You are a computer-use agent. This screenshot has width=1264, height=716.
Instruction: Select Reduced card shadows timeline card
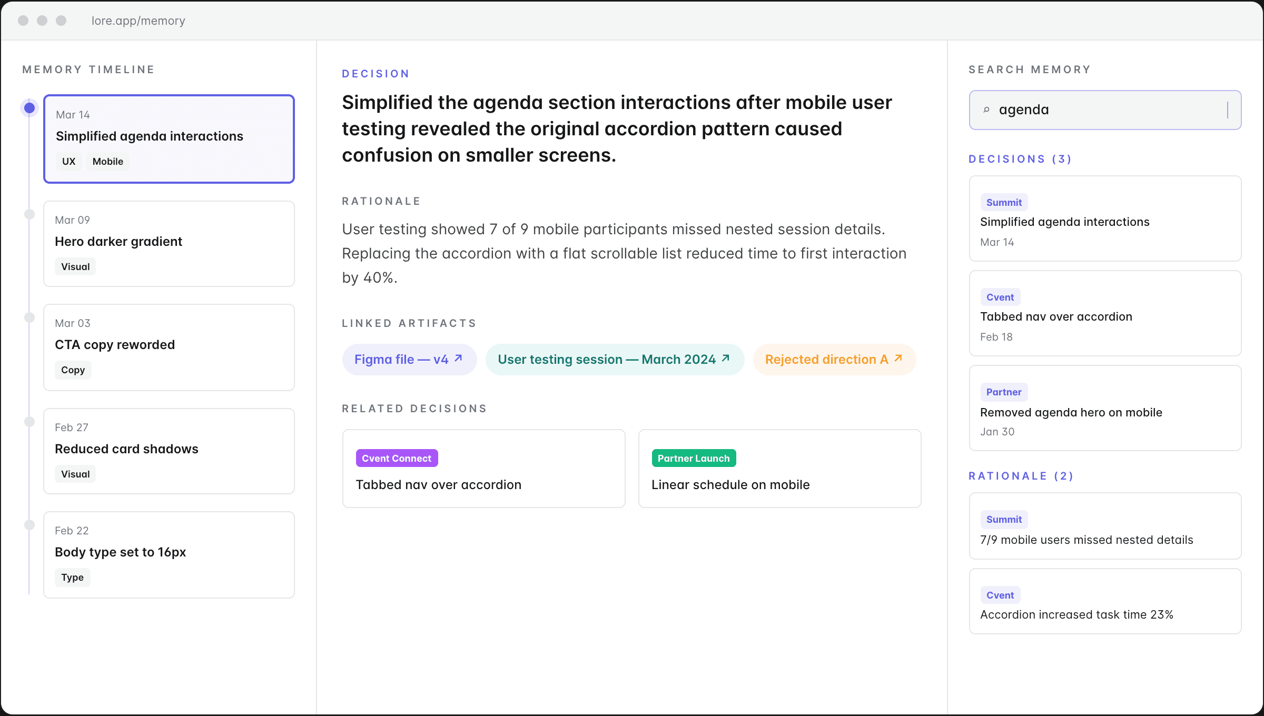pos(169,451)
